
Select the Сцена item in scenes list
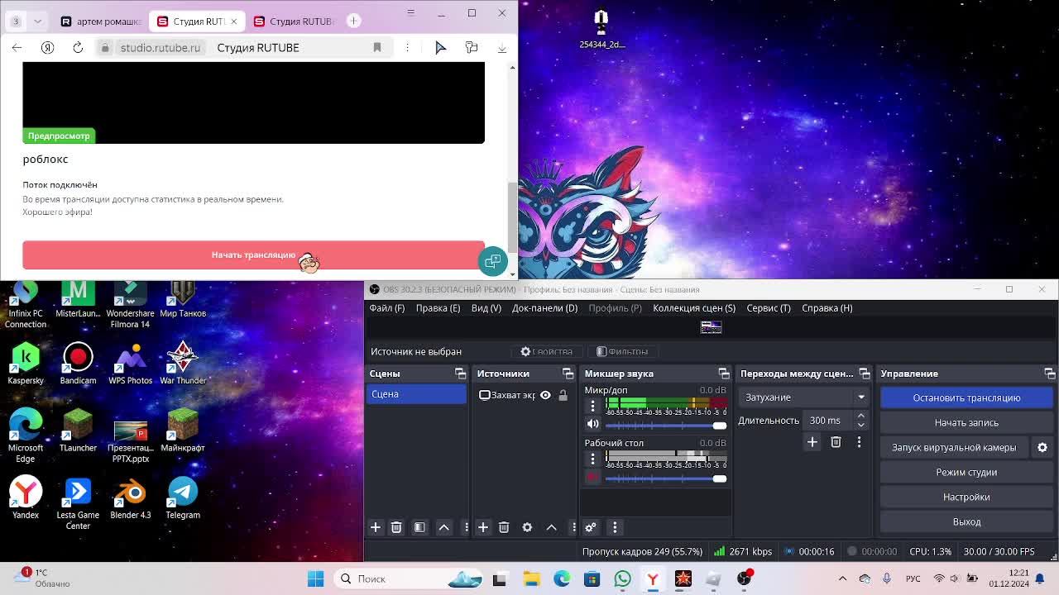point(416,394)
